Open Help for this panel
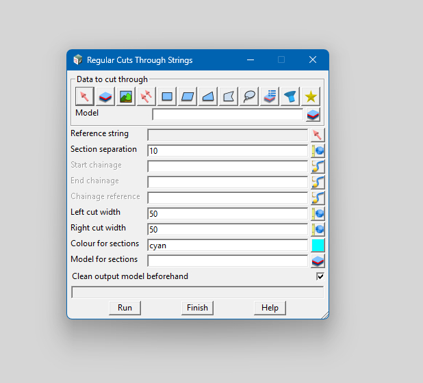The width and height of the screenshot is (423, 383). tap(270, 308)
